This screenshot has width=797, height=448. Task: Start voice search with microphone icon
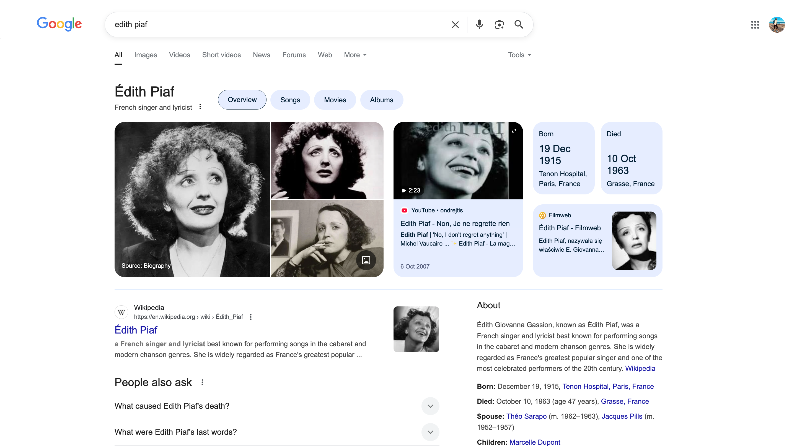pyautogui.click(x=479, y=24)
